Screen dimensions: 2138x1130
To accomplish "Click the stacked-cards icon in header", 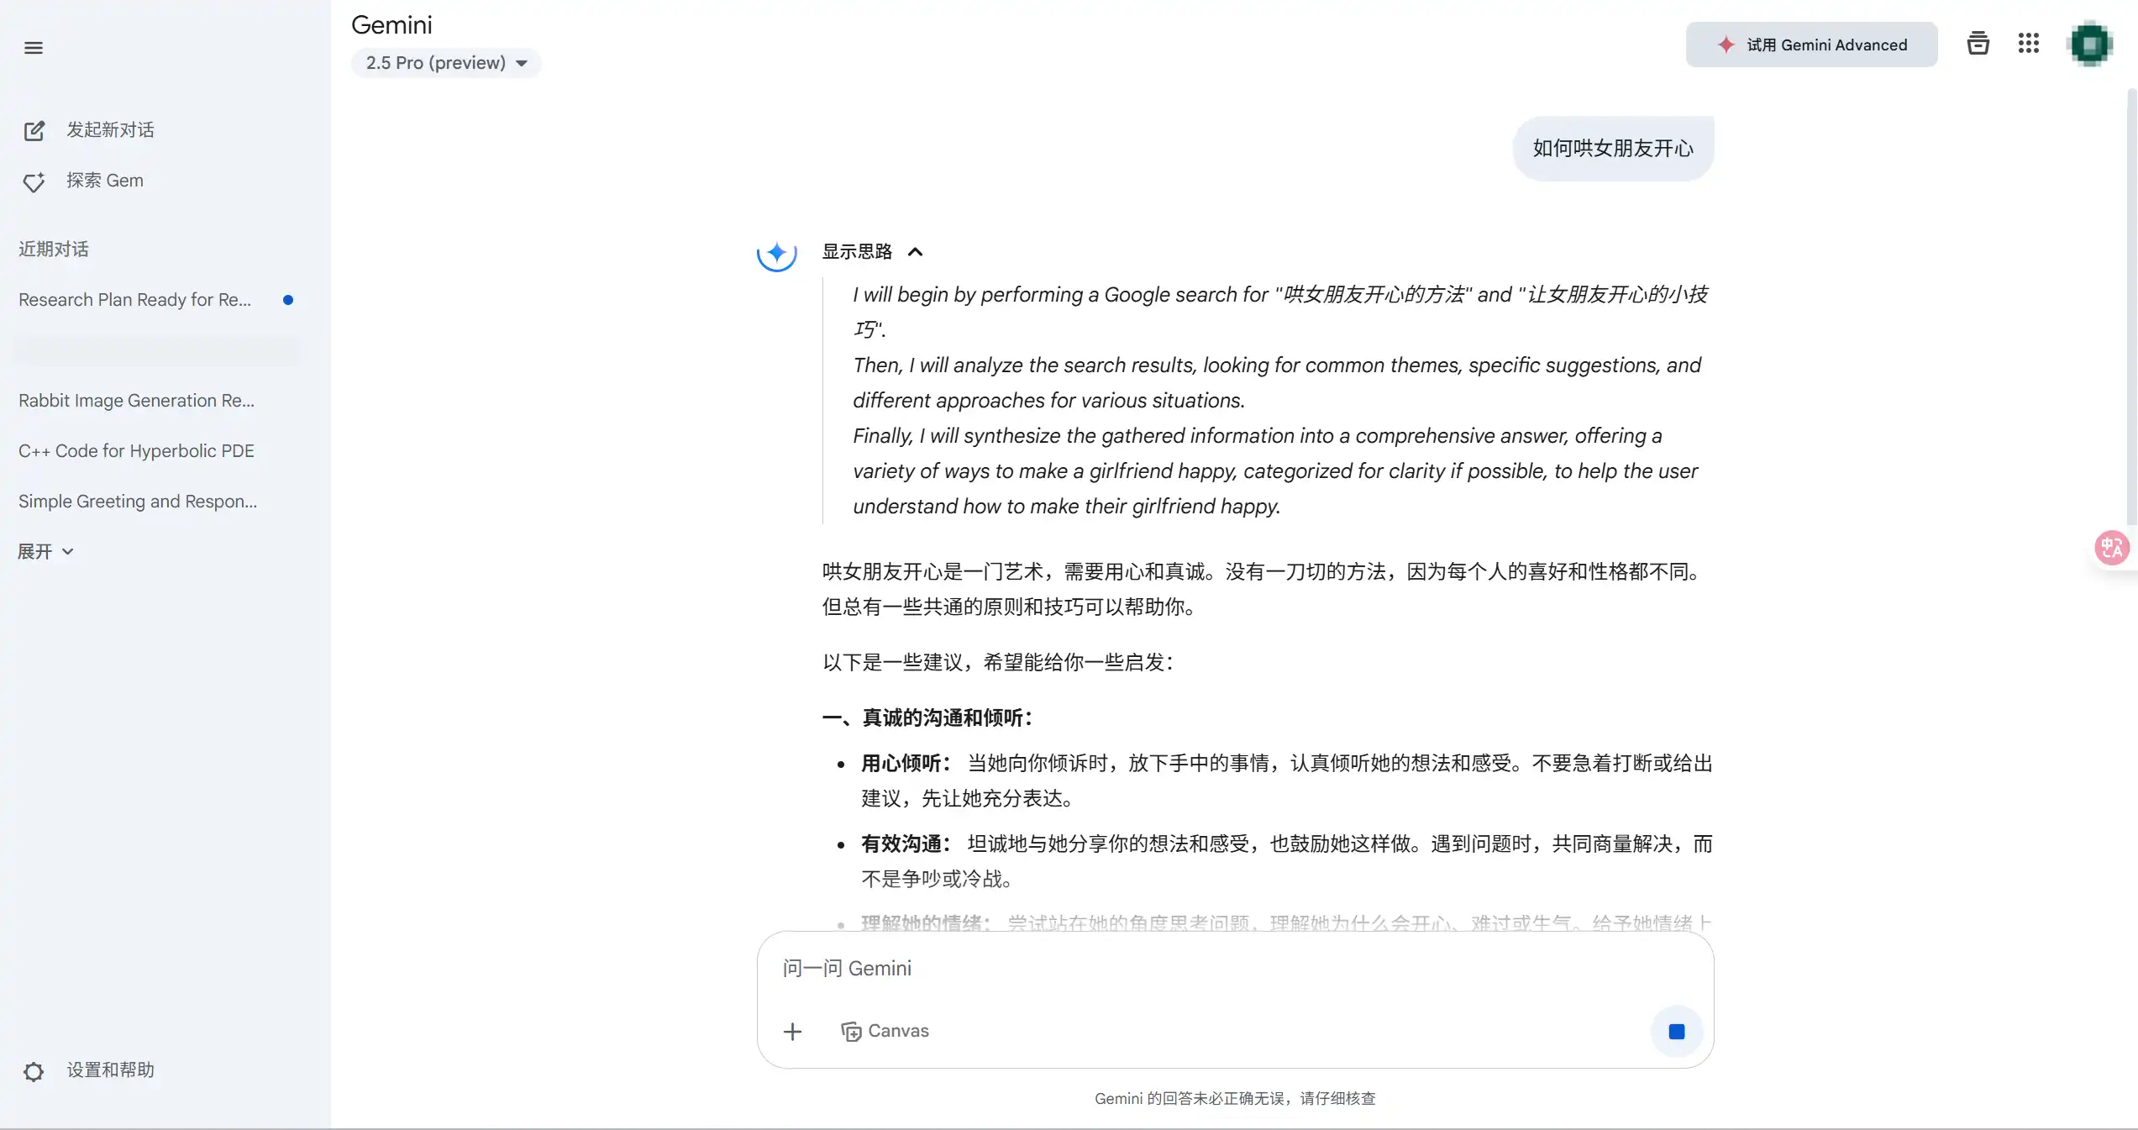I will coord(1978,44).
